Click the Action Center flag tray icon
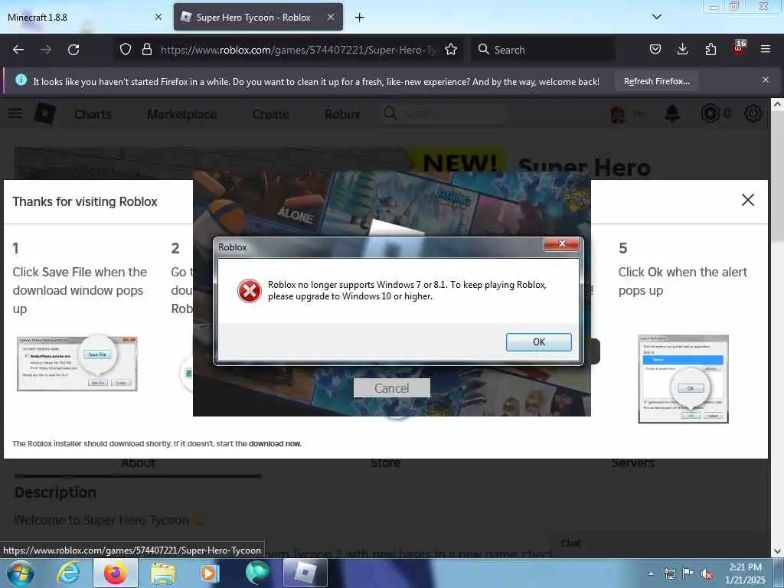 688,573
